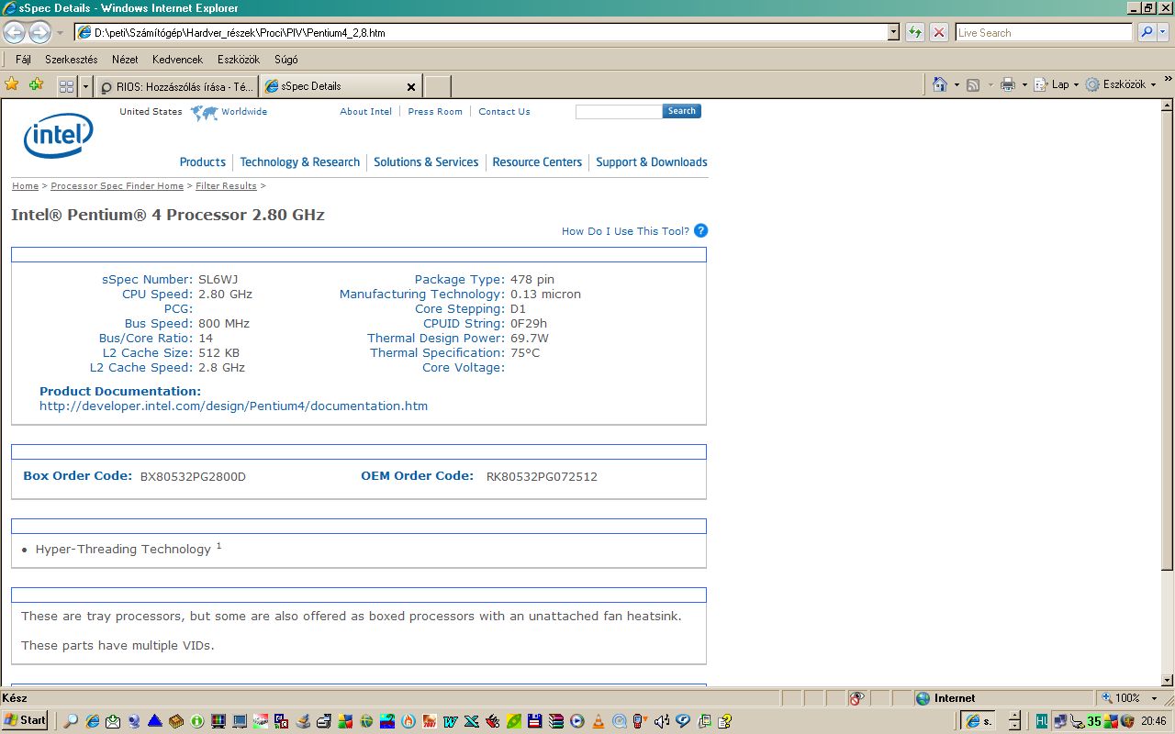Go to Processor Spec Finder Home breadcrumb
This screenshot has width=1175, height=734.
(x=117, y=186)
